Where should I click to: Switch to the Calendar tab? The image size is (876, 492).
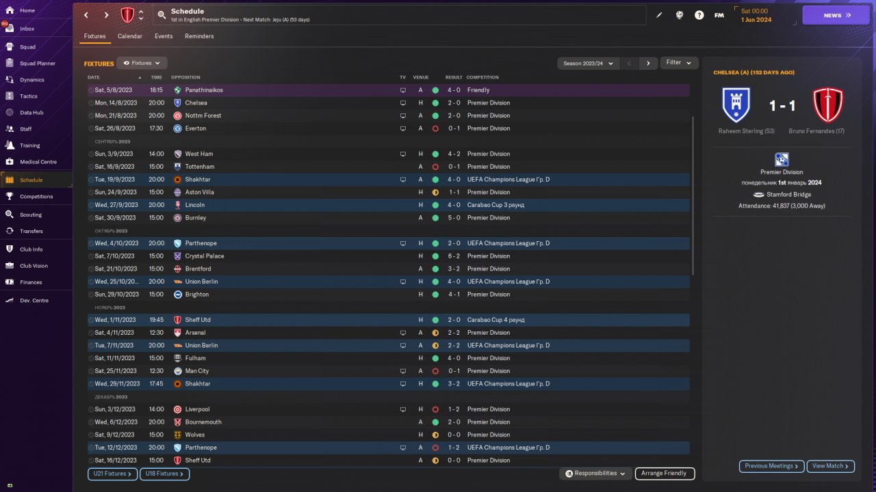coord(129,36)
